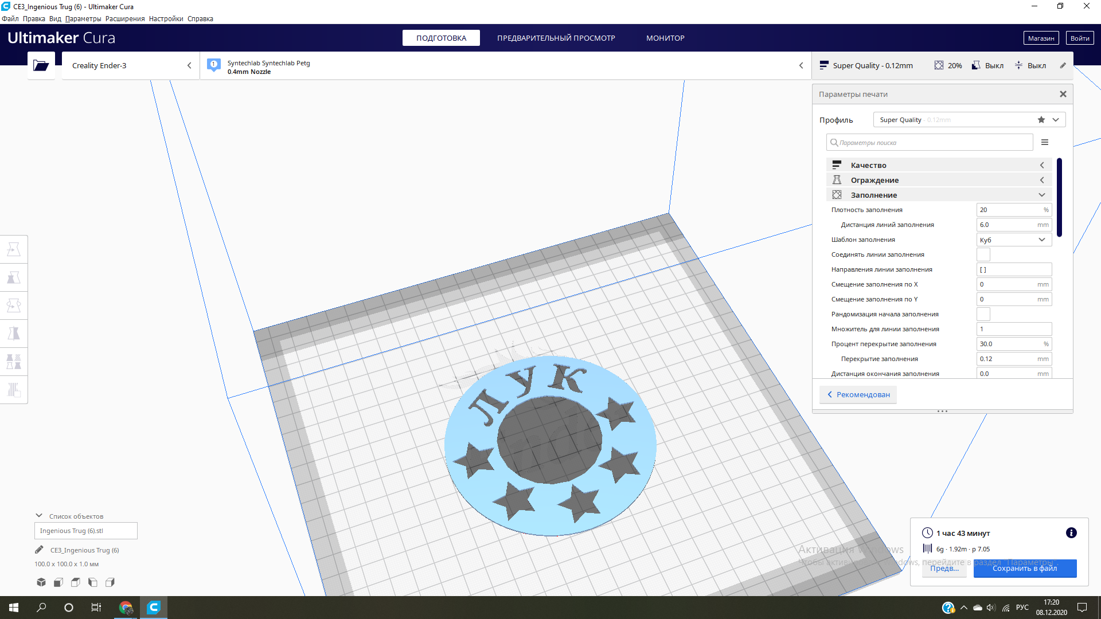
Task: Click the print info circle icon
Action: [x=1071, y=533]
